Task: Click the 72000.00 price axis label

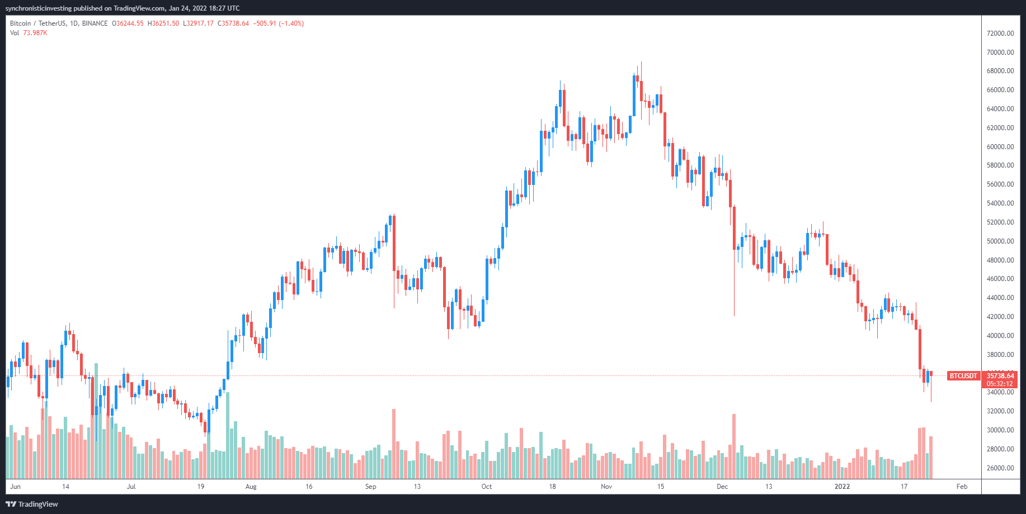Action: click(x=1000, y=34)
